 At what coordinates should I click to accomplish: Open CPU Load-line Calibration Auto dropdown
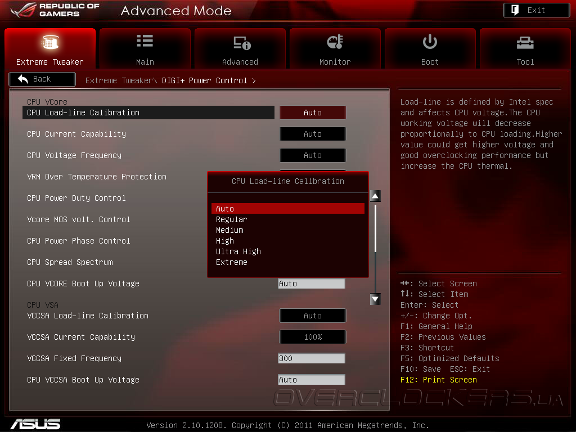tap(313, 112)
